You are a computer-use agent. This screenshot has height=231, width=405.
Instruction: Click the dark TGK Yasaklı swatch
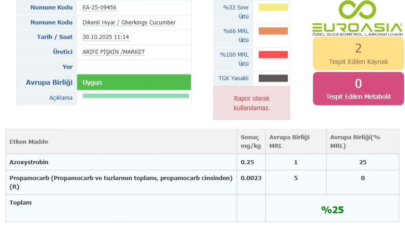273,78
